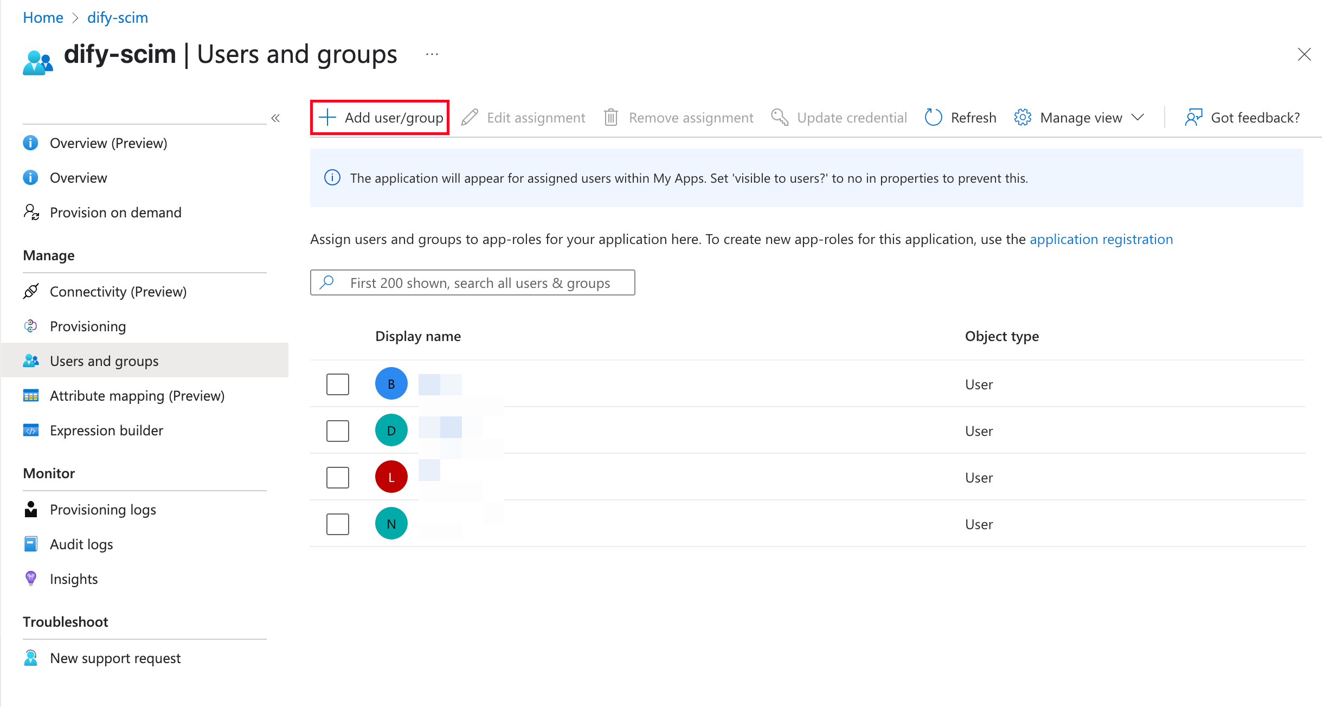Click the Update credential key icon

click(x=780, y=117)
